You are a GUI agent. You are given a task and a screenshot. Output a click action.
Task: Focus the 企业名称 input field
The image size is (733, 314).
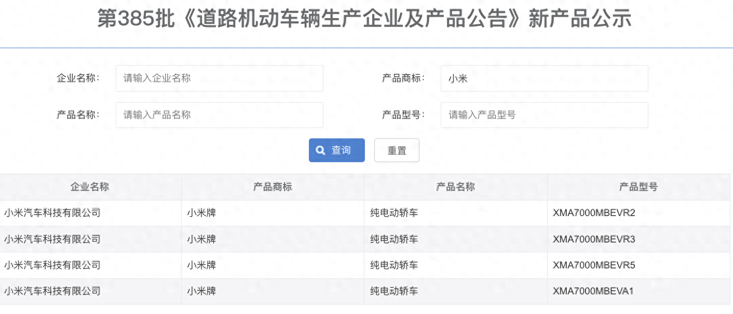[219, 78]
